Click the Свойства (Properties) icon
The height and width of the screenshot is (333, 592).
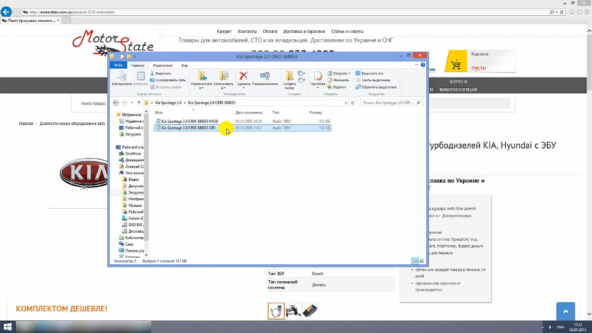pos(317,79)
